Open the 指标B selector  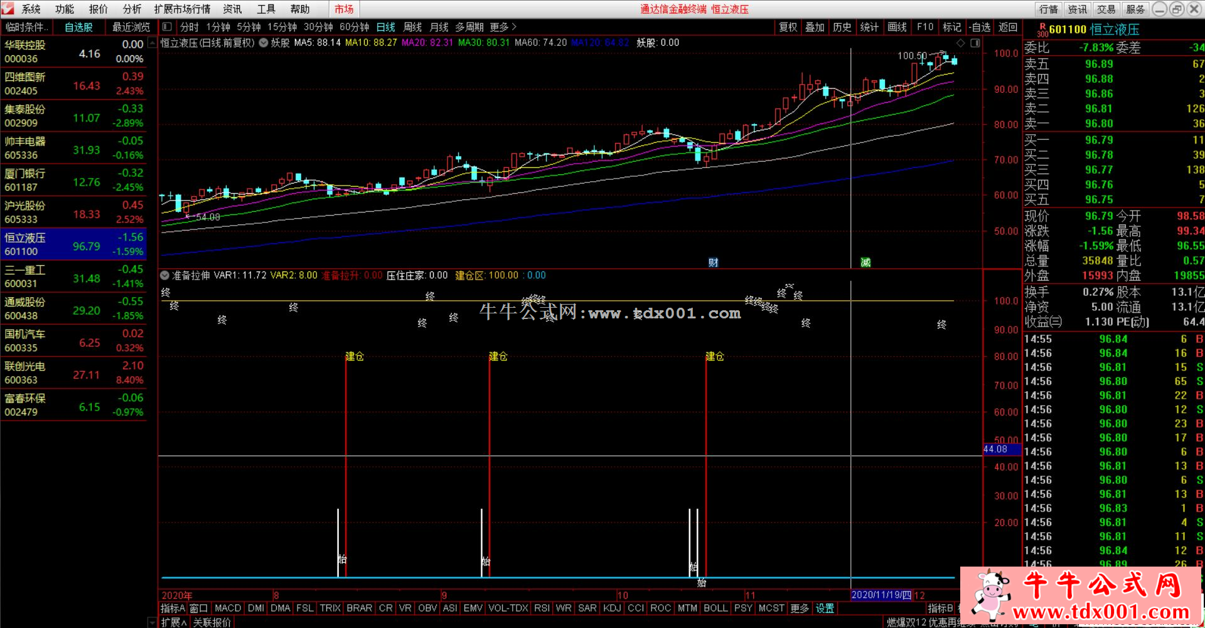coord(940,608)
